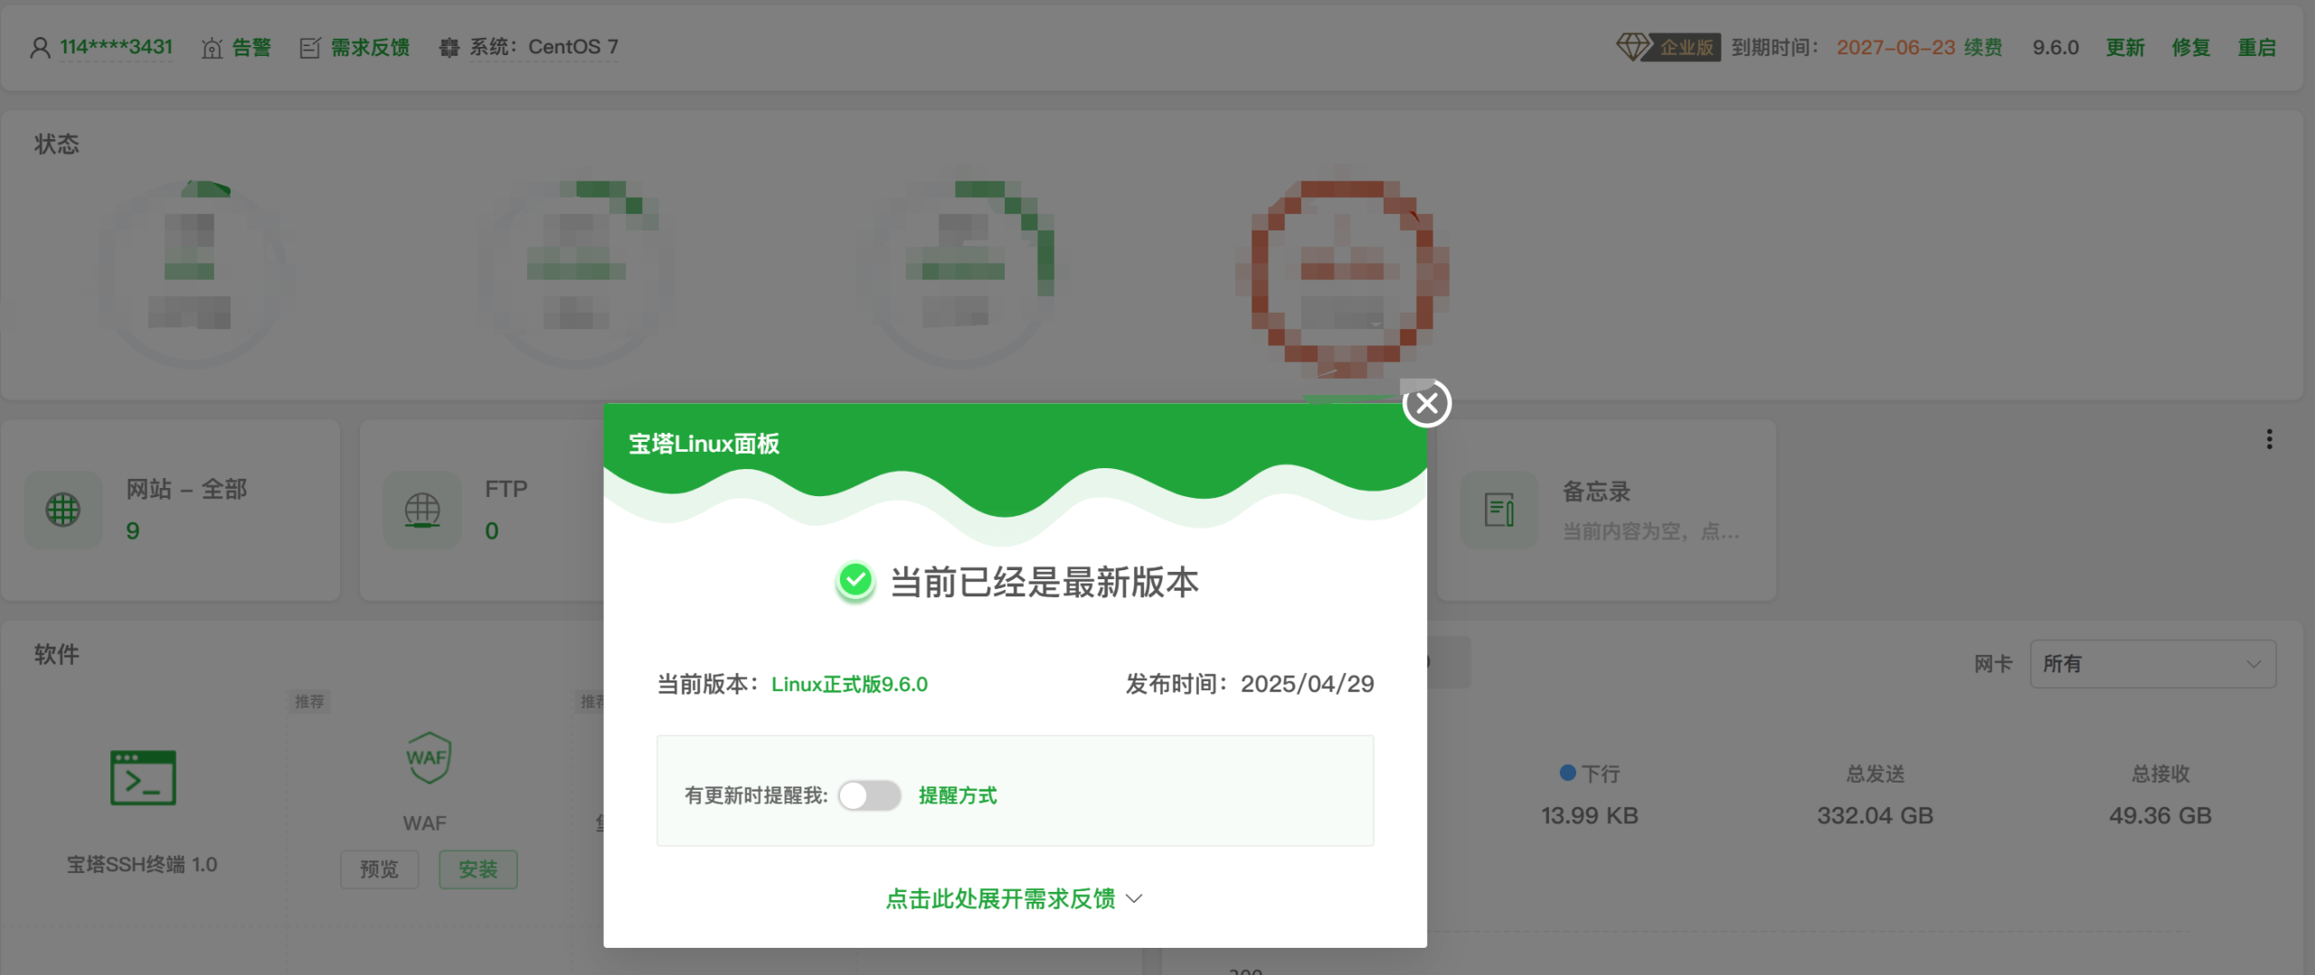Click the 修复 repair button
This screenshot has height=975, width=2315.
point(2191,47)
